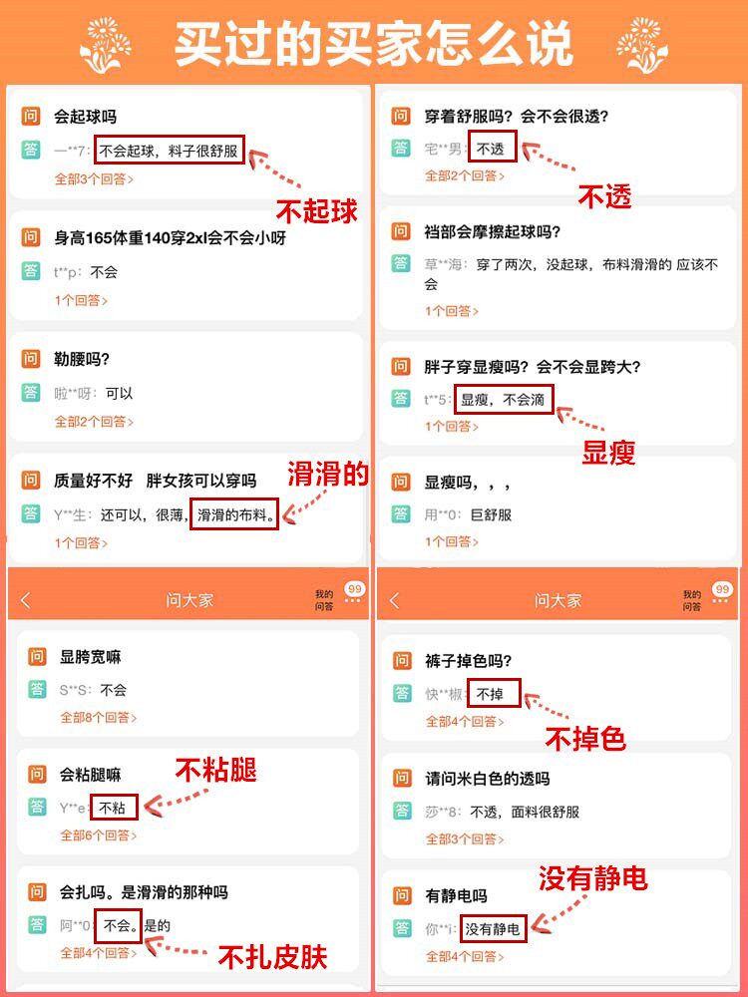Expand 全部4个回答 under 有静电吗
Image resolution: width=748 pixels, height=997 pixels.
click(x=465, y=956)
